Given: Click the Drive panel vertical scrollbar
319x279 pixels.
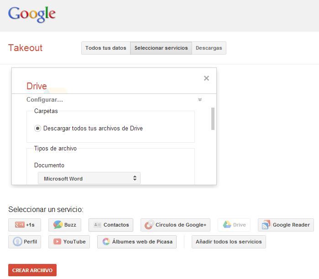Looking at the screenshot, I should (212, 119).
